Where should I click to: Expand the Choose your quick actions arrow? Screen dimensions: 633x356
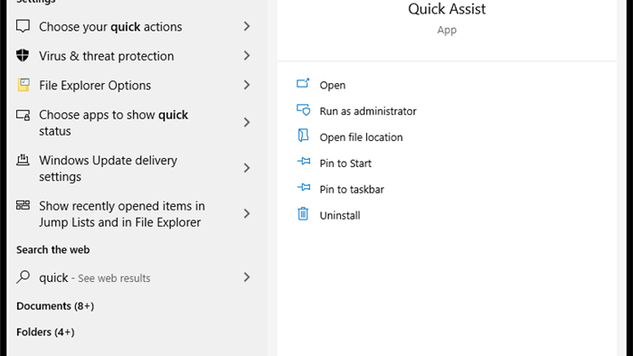tap(247, 26)
